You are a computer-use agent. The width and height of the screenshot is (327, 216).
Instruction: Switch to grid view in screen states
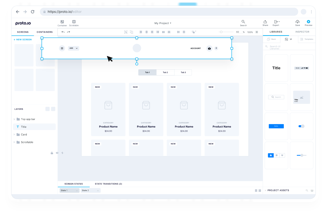point(260,191)
